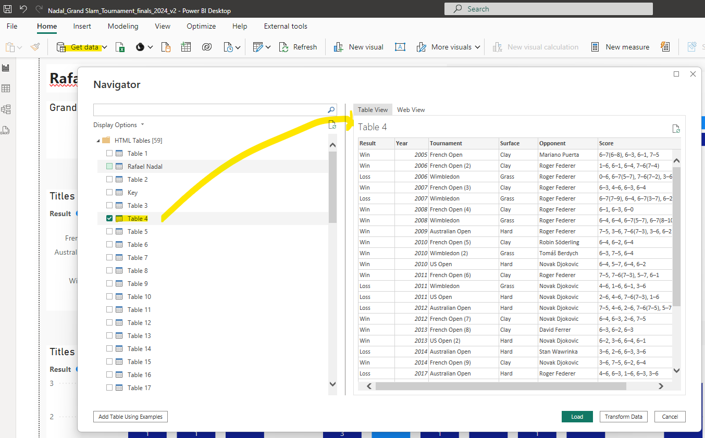Click the Search box in title bar
Image resolution: width=705 pixels, height=438 pixels.
[x=548, y=9]
